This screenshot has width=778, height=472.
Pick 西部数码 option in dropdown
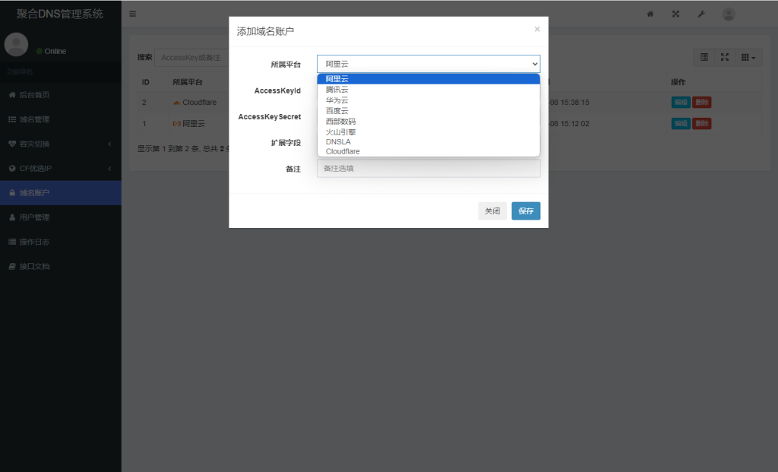[429, 121]
